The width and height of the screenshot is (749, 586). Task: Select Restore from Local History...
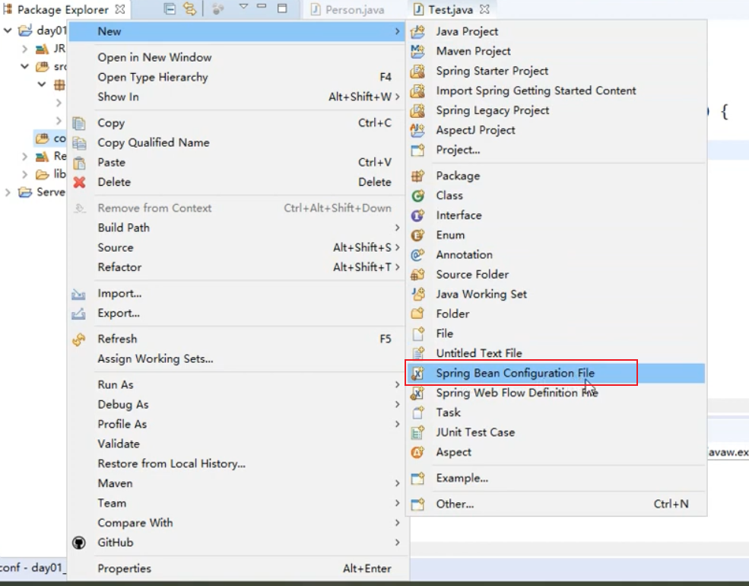[238, 463]
